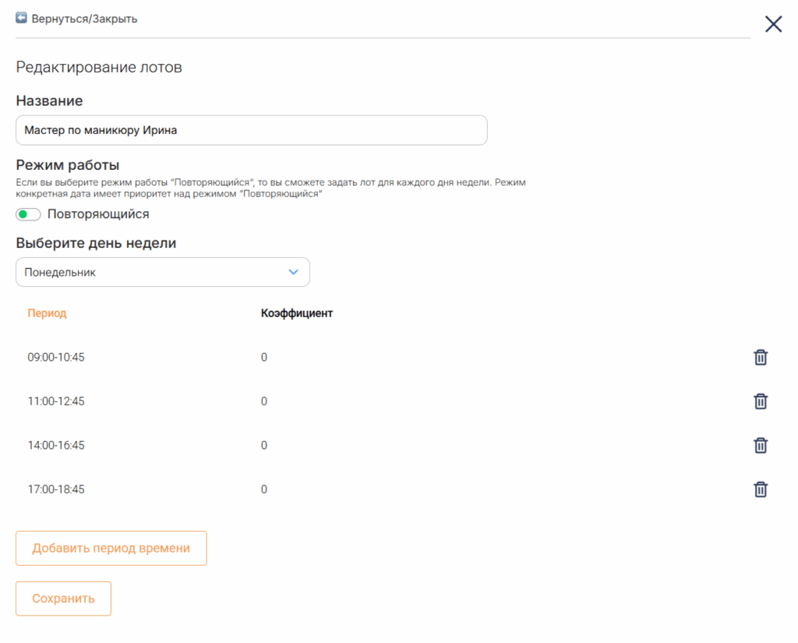Click the blue back arrow icon
The image size is (798, 643).
21,19
